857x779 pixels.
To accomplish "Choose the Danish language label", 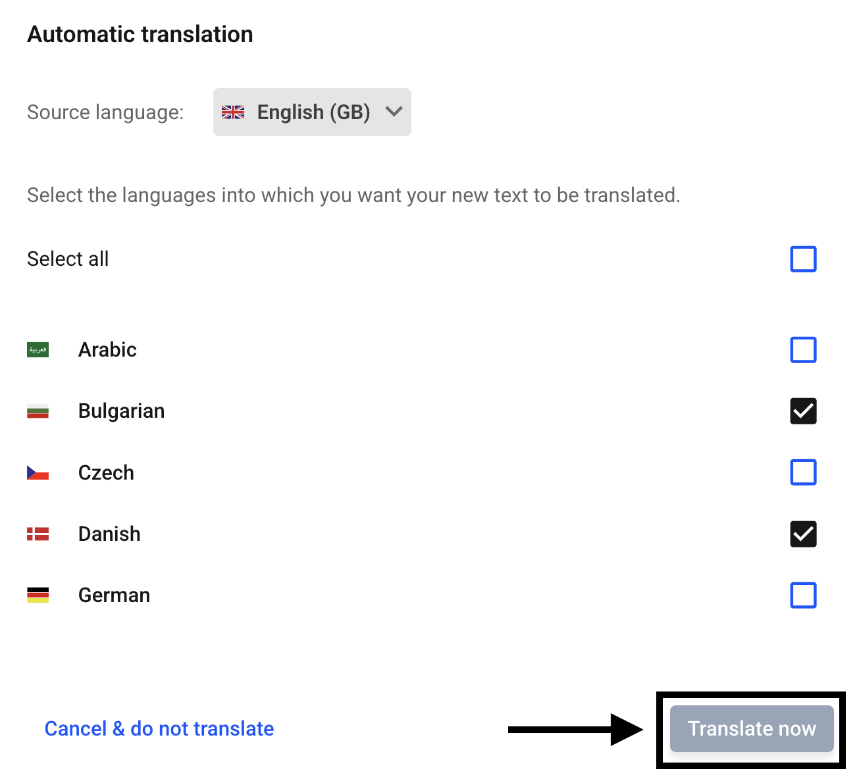I will point(109,534).
